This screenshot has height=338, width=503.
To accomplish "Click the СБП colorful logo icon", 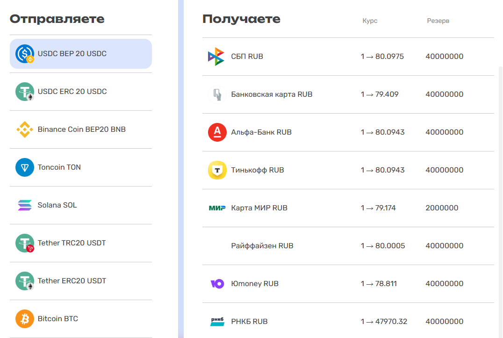I will (x=216, y=57).
